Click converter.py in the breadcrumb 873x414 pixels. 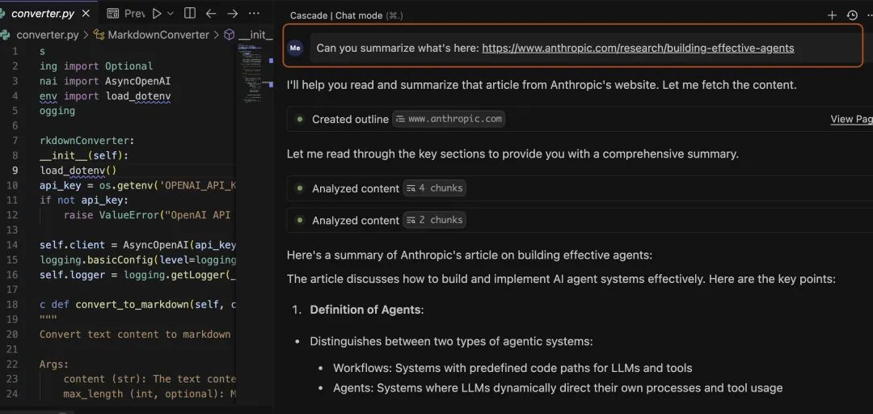coord(48,35)
